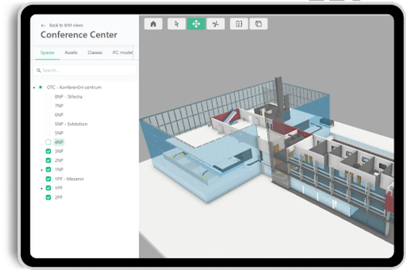This screenshot has height=270, width=406.
Task: Uncheck the 3NP floor checkbox
Action: pyautogui.click(x=48, y=151)
